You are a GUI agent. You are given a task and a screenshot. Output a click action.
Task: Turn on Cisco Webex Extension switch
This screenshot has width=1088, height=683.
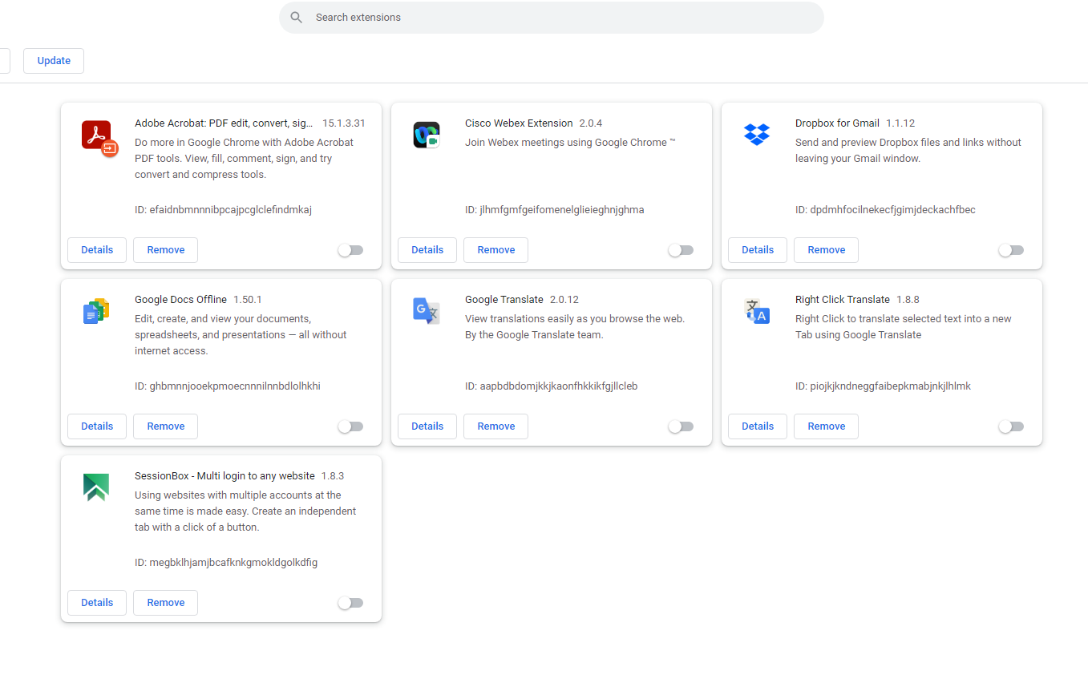681,250
